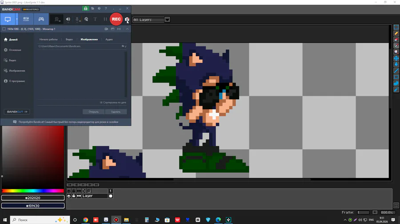Click the Удалить button
400x224 pixels.
[x=116, y=112]
